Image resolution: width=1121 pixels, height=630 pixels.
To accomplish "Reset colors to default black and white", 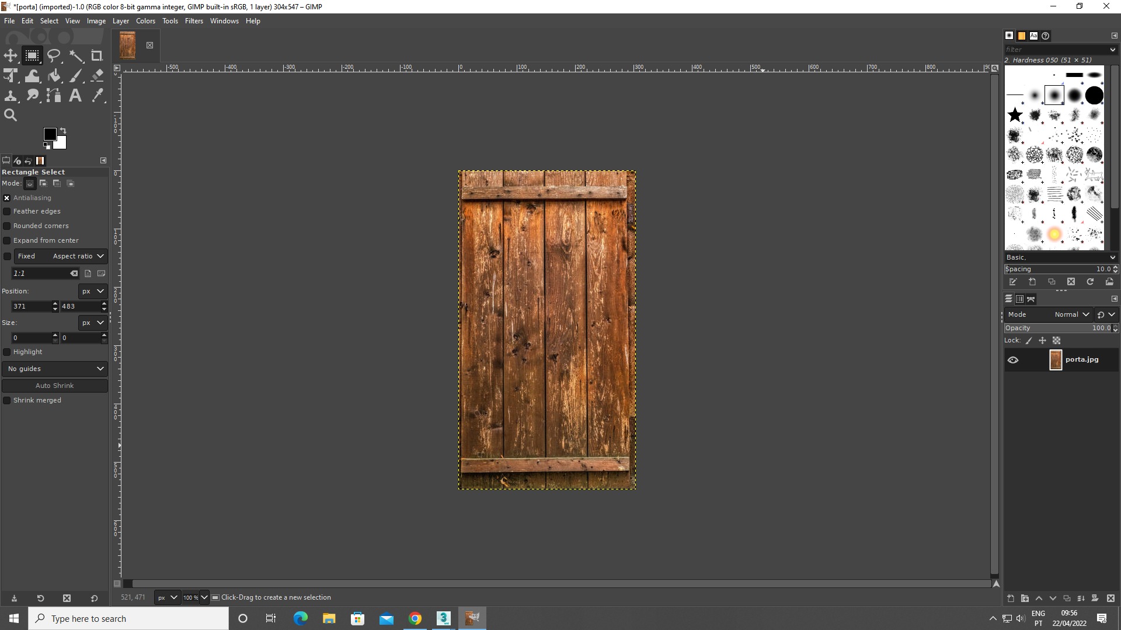I will coord(47,145).
